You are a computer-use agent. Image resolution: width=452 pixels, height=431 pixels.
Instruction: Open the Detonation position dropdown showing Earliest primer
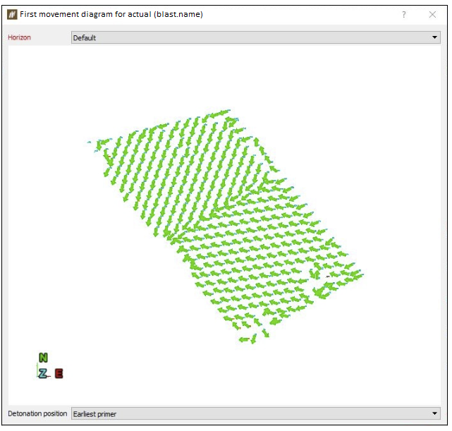point(256,413)
